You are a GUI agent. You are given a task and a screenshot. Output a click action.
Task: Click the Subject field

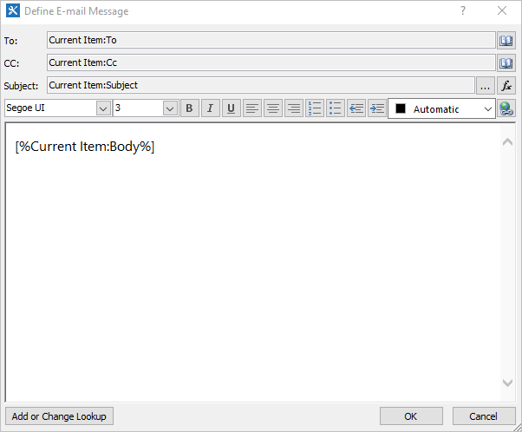pyautogui.click(x=261, y=85)
